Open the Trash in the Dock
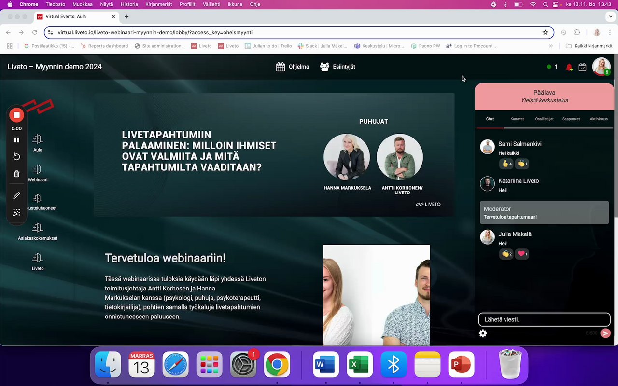The height and width of the screenshot is (386, 618). point(510,364)
